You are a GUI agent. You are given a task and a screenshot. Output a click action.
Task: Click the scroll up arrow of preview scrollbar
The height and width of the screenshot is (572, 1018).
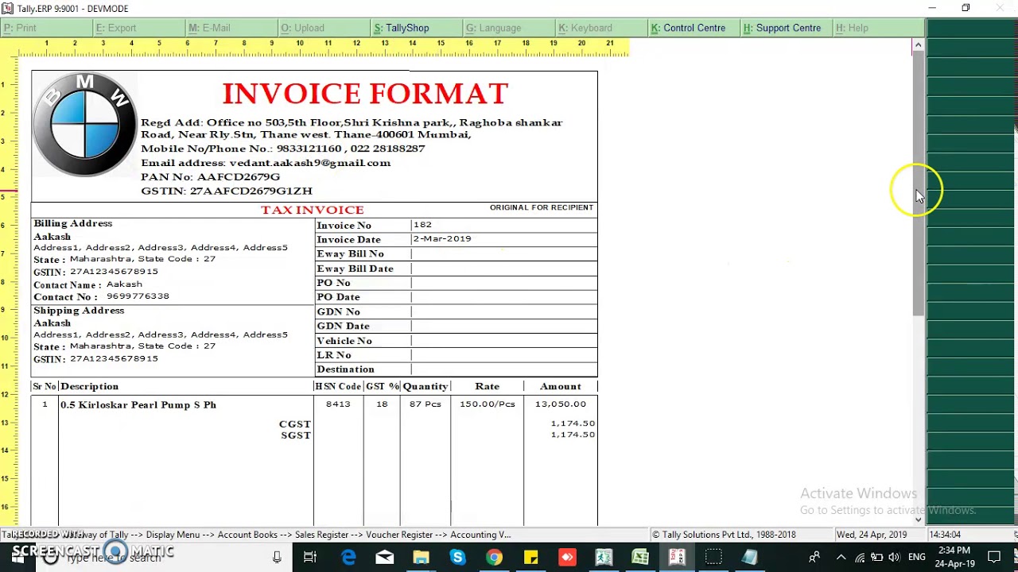(918, 45)
